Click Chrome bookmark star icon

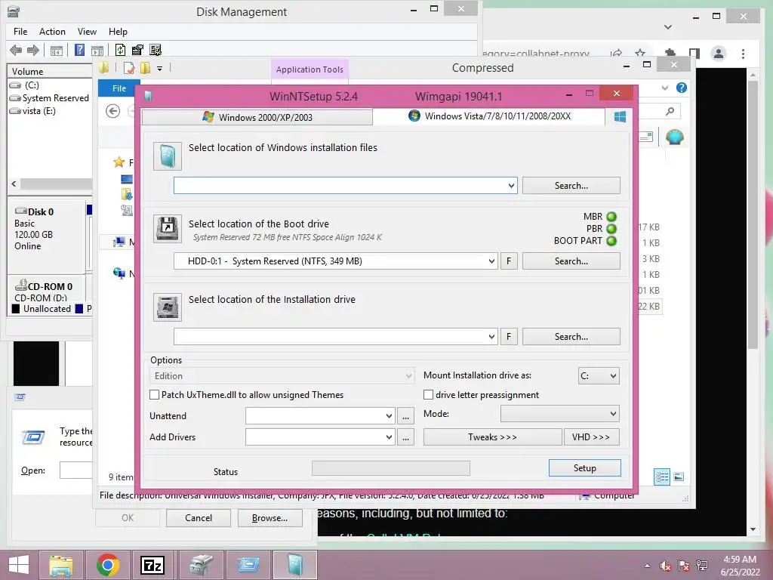tap(640, 54)
